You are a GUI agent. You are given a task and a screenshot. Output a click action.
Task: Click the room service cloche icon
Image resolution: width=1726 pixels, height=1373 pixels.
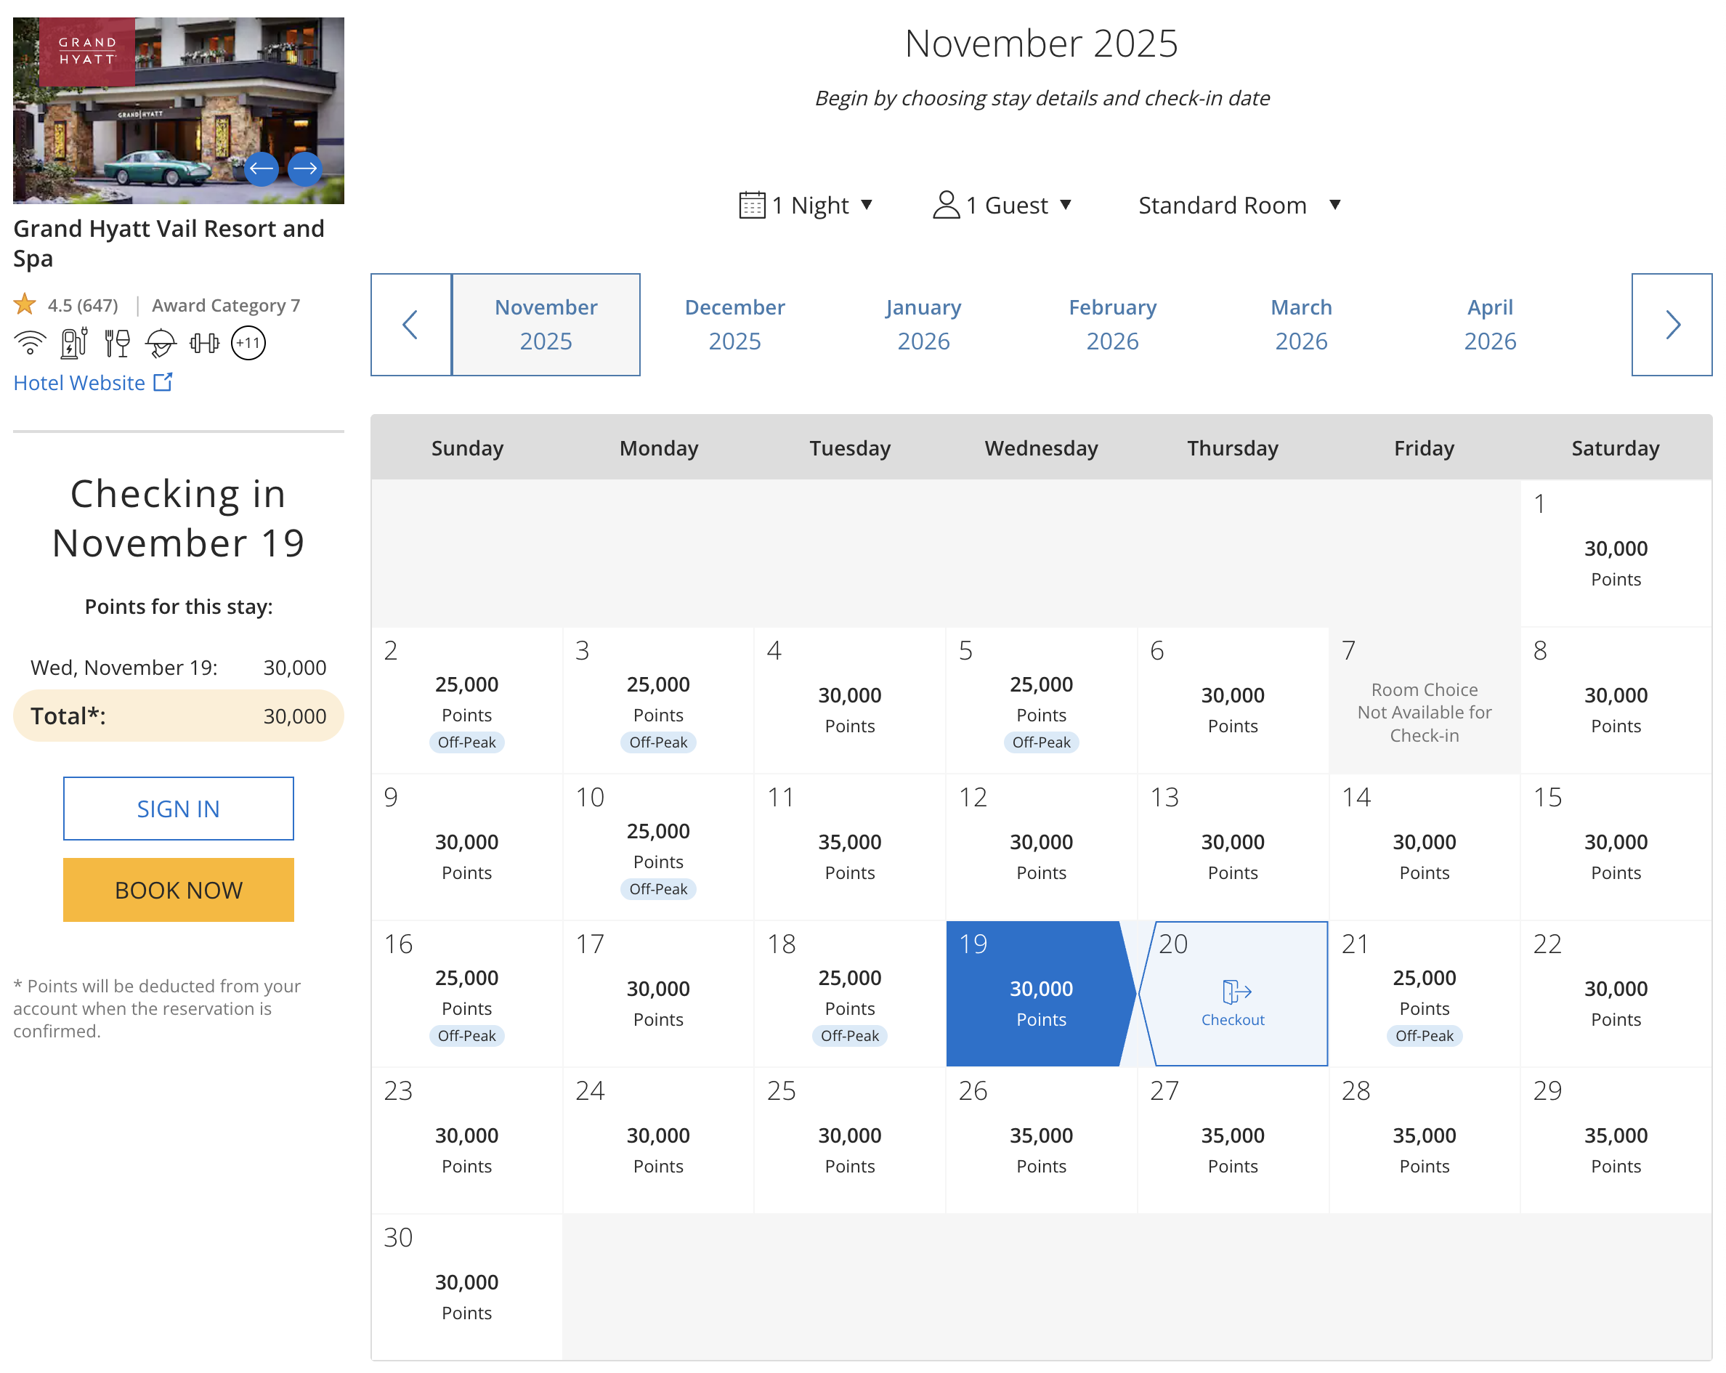click(161, 344)
